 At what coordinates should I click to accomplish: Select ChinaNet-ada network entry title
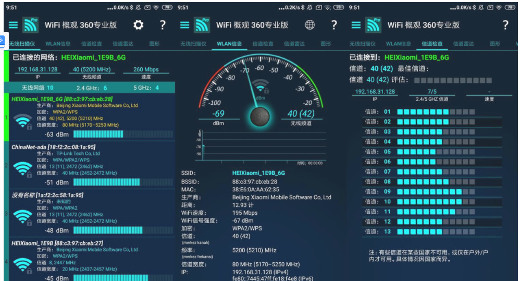tap(53, 147)
